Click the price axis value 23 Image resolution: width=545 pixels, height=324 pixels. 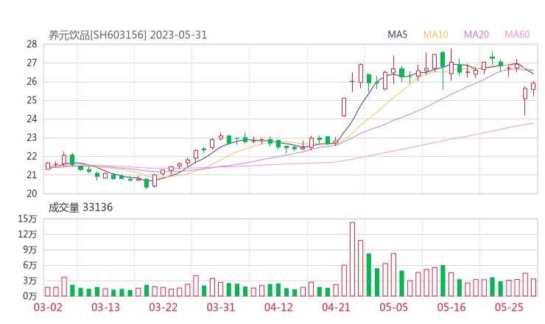(32, 138)
